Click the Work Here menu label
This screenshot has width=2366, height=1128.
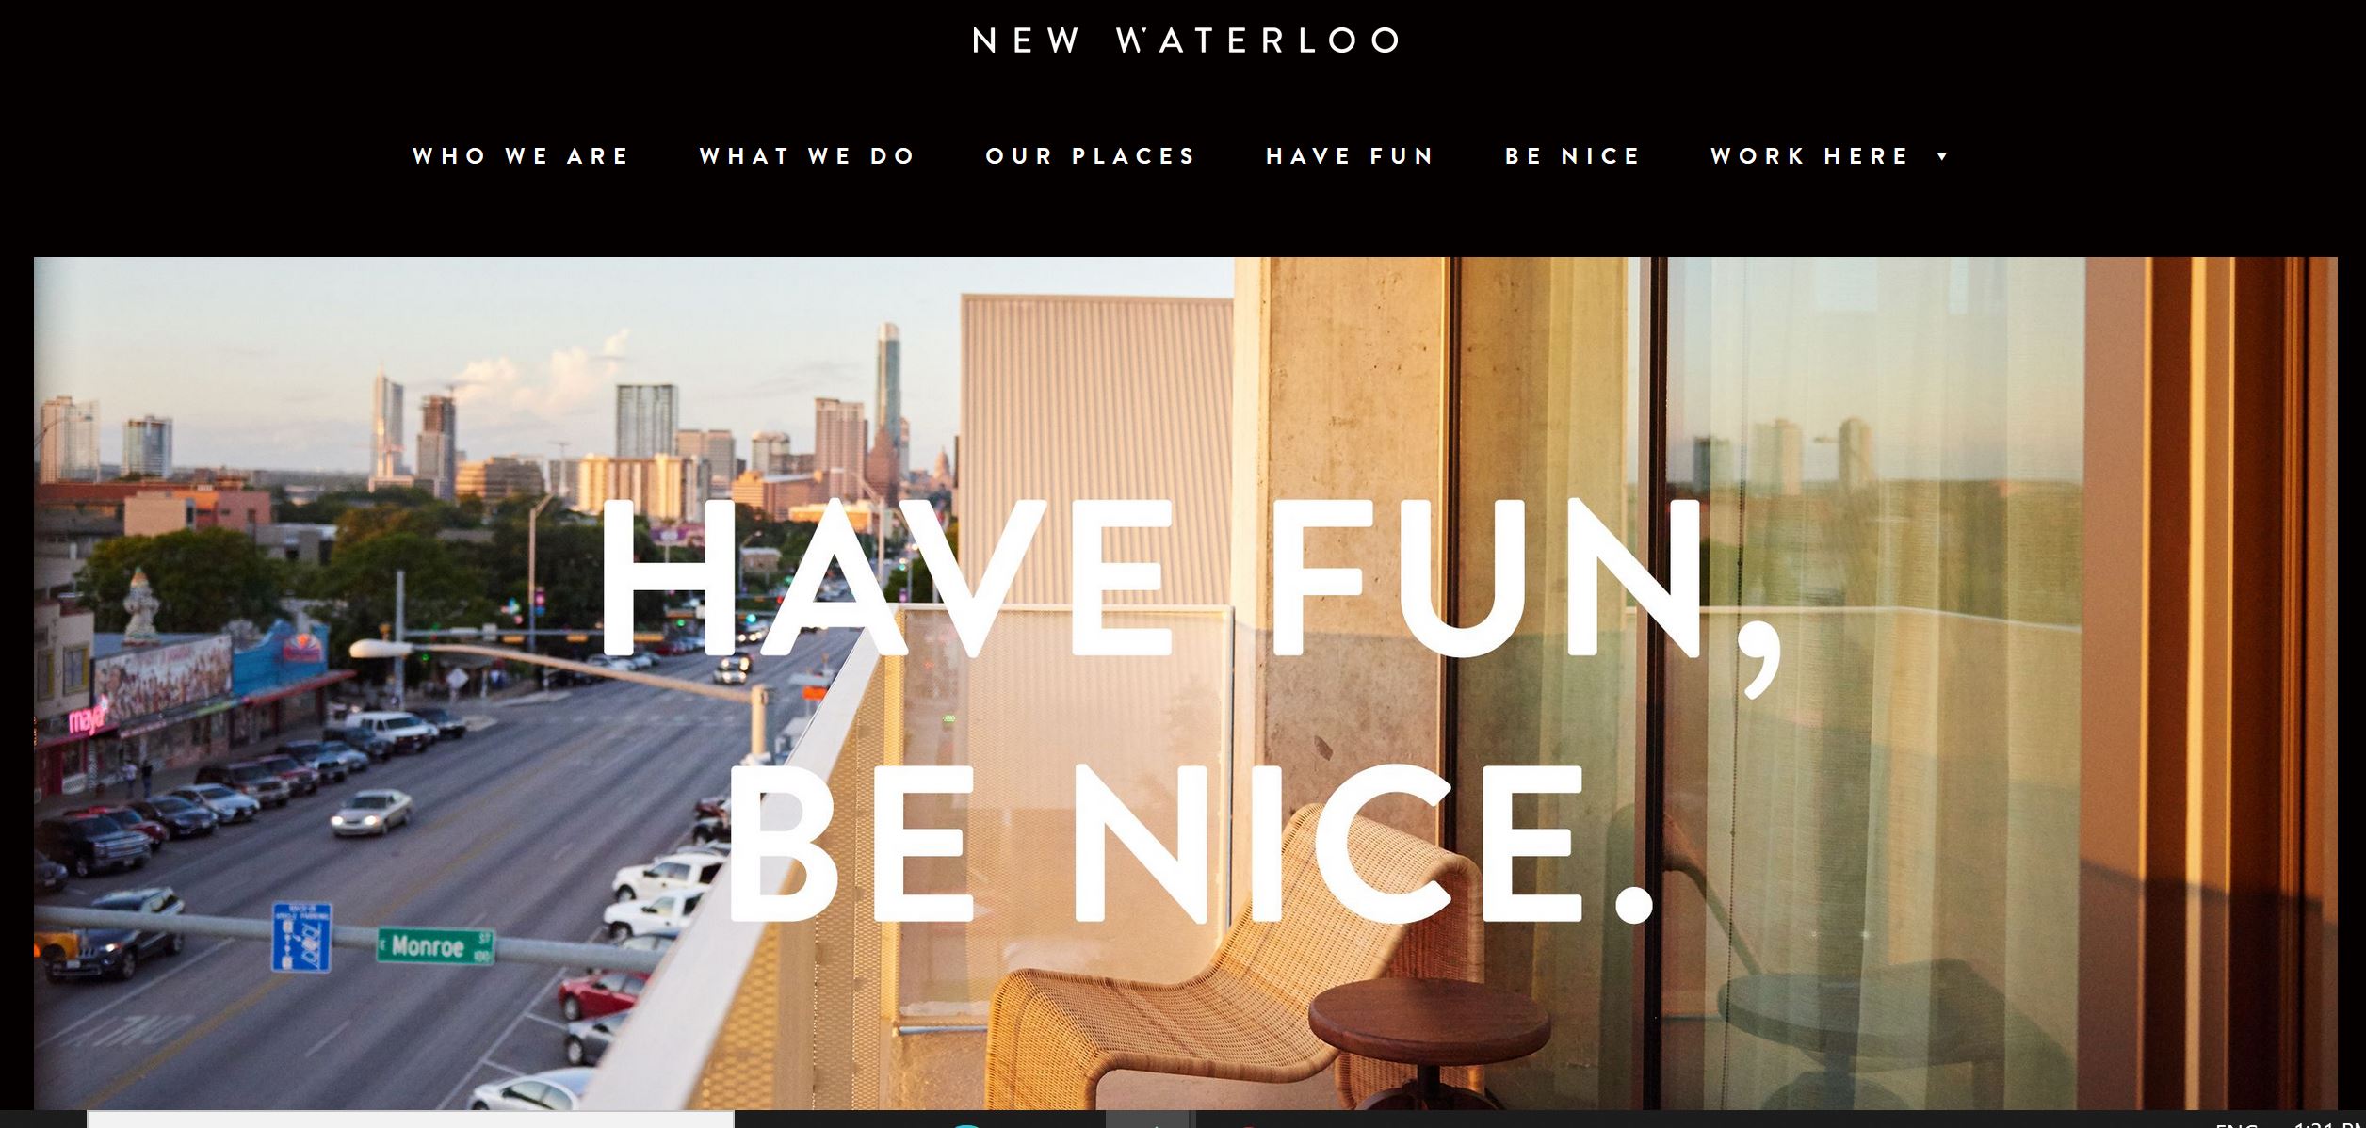click(1811, 156)
